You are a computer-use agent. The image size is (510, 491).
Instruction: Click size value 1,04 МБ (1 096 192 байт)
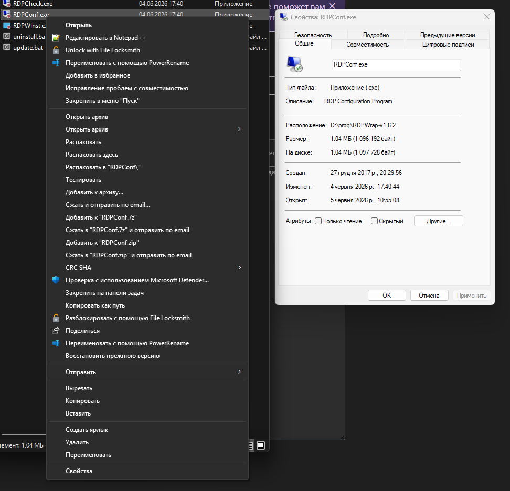pos(363,139)
